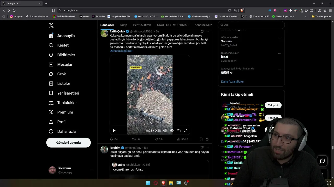The image size is (334, 187).
Task: Mute the video volume
Action: coord(165,131)
